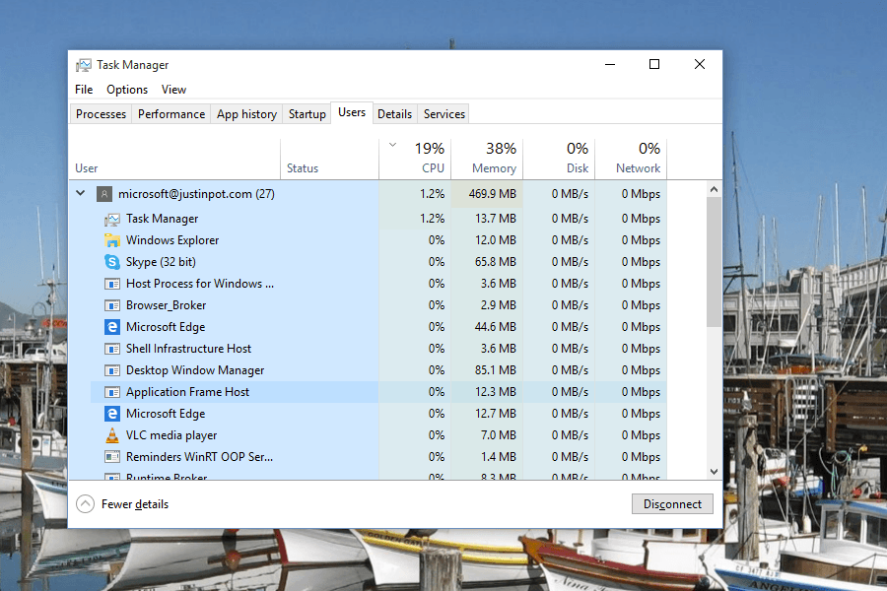This screenshot has height=591, width=887.
Task: Click the sort arrow above CPU column
Action: coord(392,146)
